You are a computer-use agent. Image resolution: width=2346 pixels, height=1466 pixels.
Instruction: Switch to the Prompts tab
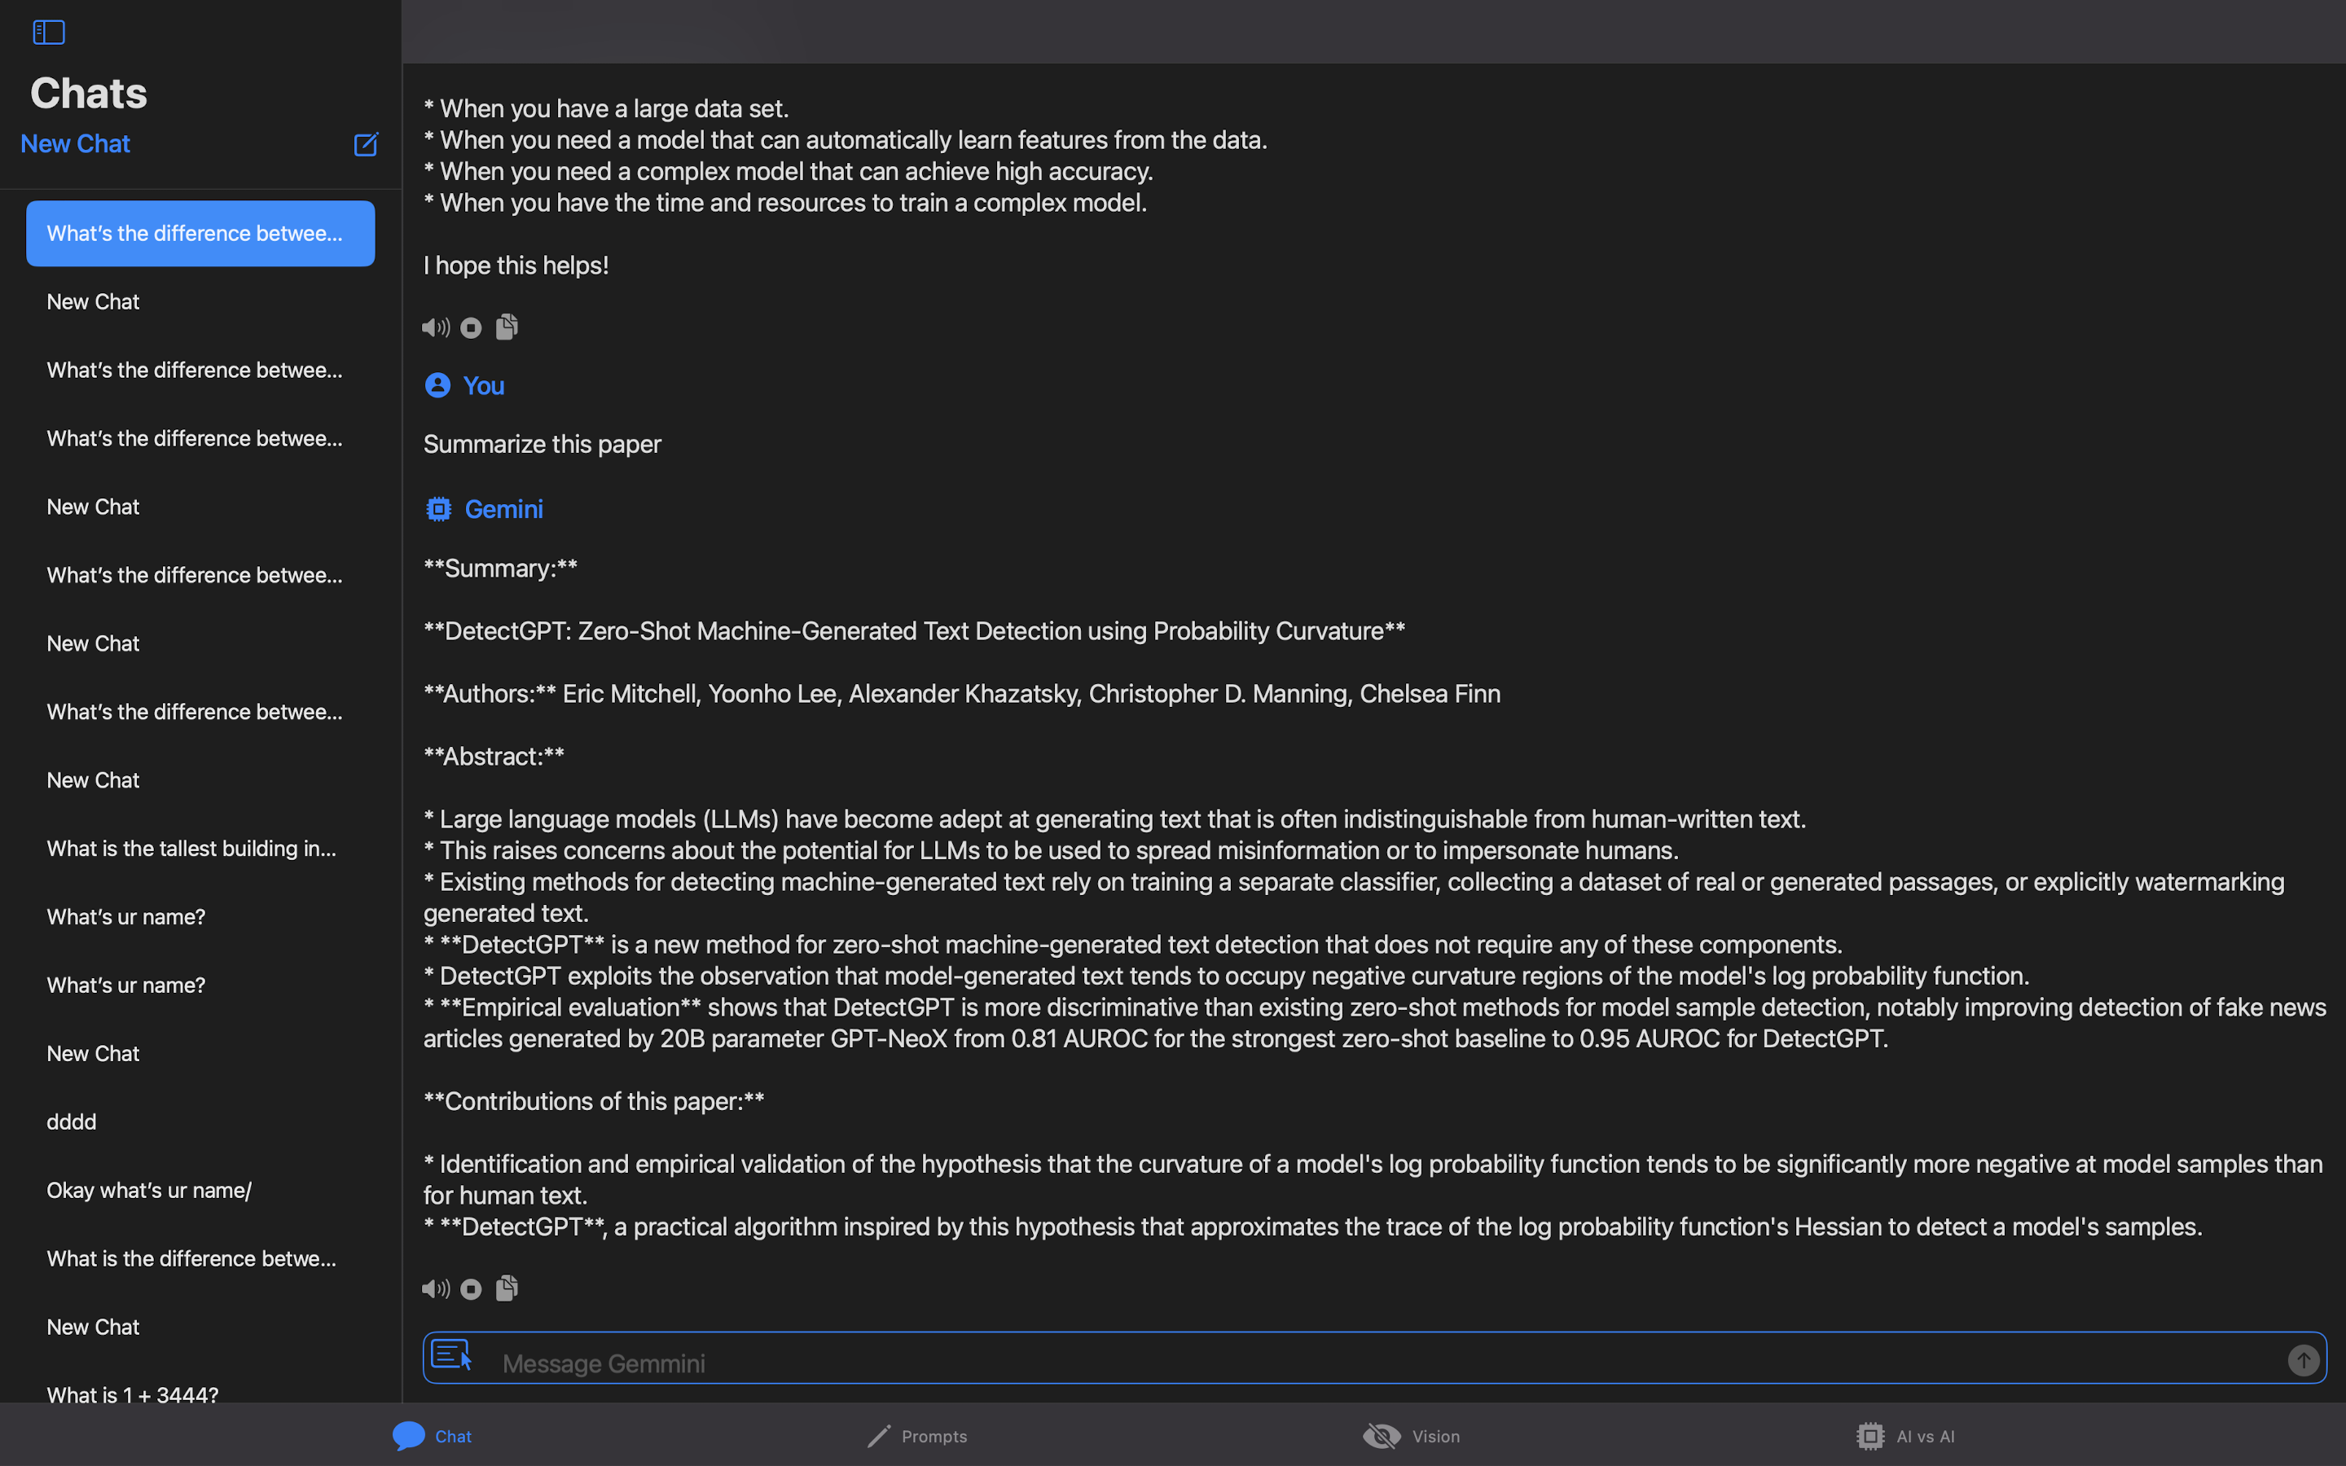[x=916, y=1436]
